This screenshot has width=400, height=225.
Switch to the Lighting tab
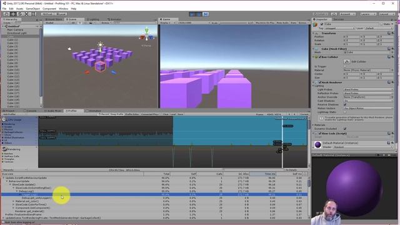(93, 19)
